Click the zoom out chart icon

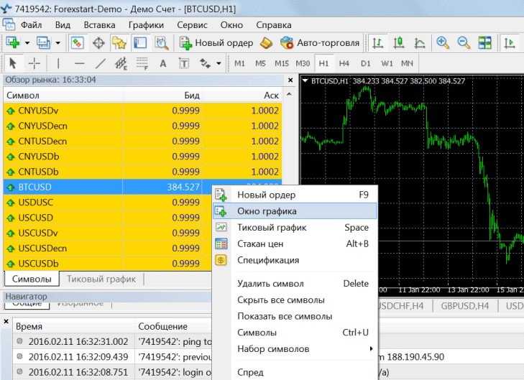(x=464, y=43)
